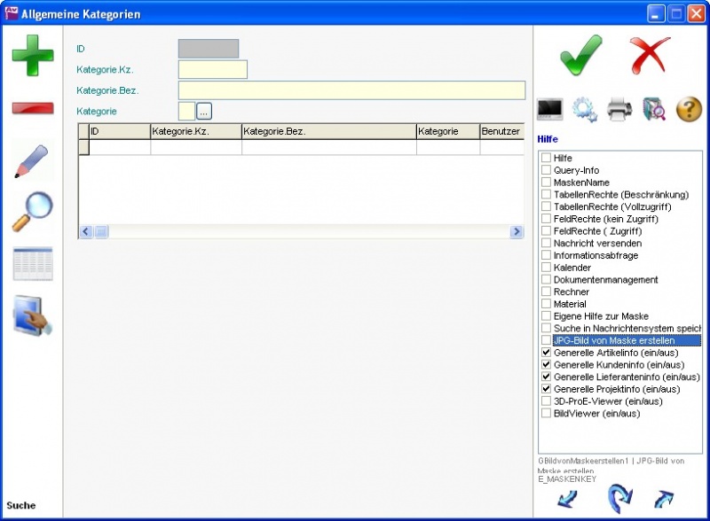Click the Kategorie.Bez. column header
The height and width of the screenshot is (521, 710).
(x=328, y=131)
